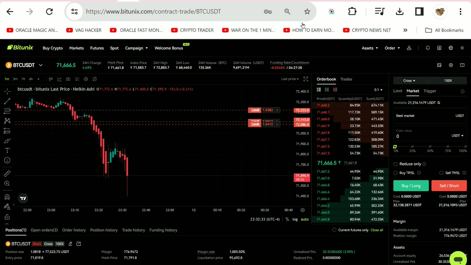Open the Last price dropdown
The width and height of the screenshot is (471, 265).
[x=290, y=79]
